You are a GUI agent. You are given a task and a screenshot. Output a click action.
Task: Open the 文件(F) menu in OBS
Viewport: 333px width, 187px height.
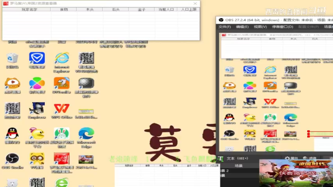224,27
